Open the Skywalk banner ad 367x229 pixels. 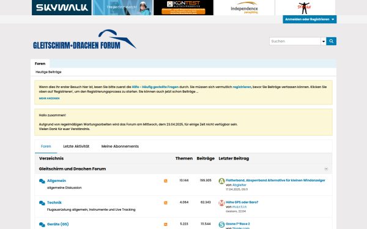click(62, 7)
